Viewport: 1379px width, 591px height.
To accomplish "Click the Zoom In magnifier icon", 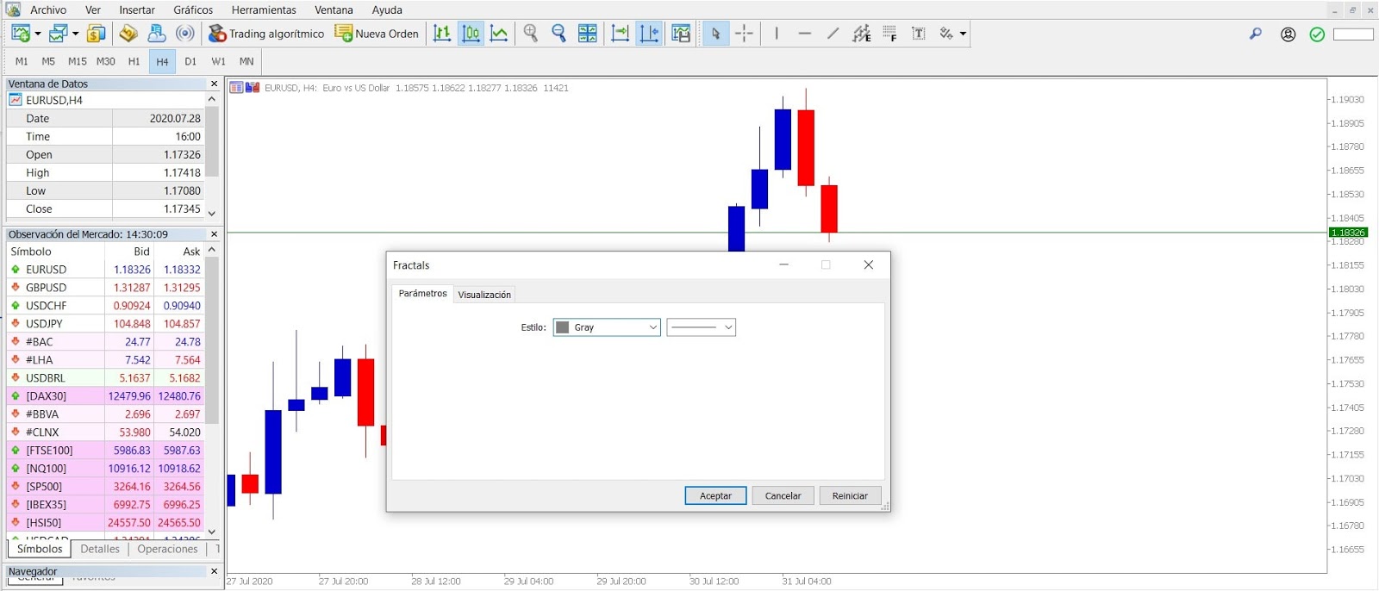I will click(x=531, y=34).
